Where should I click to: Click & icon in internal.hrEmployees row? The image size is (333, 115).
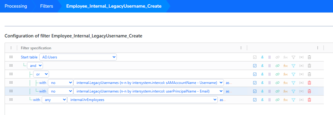[262, 100]
